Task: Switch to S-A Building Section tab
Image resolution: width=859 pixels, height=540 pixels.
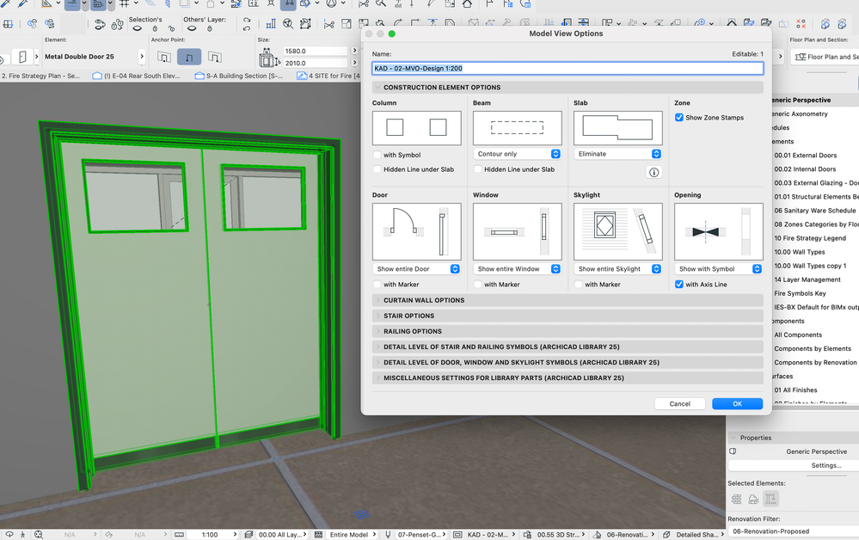Action: [237, 76]
